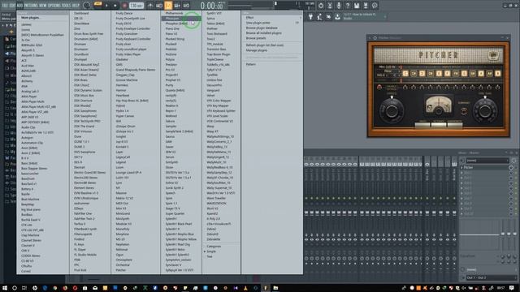Select More plugins... in the plugin menu
The height and width of the screenshot is (292, 520).
tap(30, 18)
